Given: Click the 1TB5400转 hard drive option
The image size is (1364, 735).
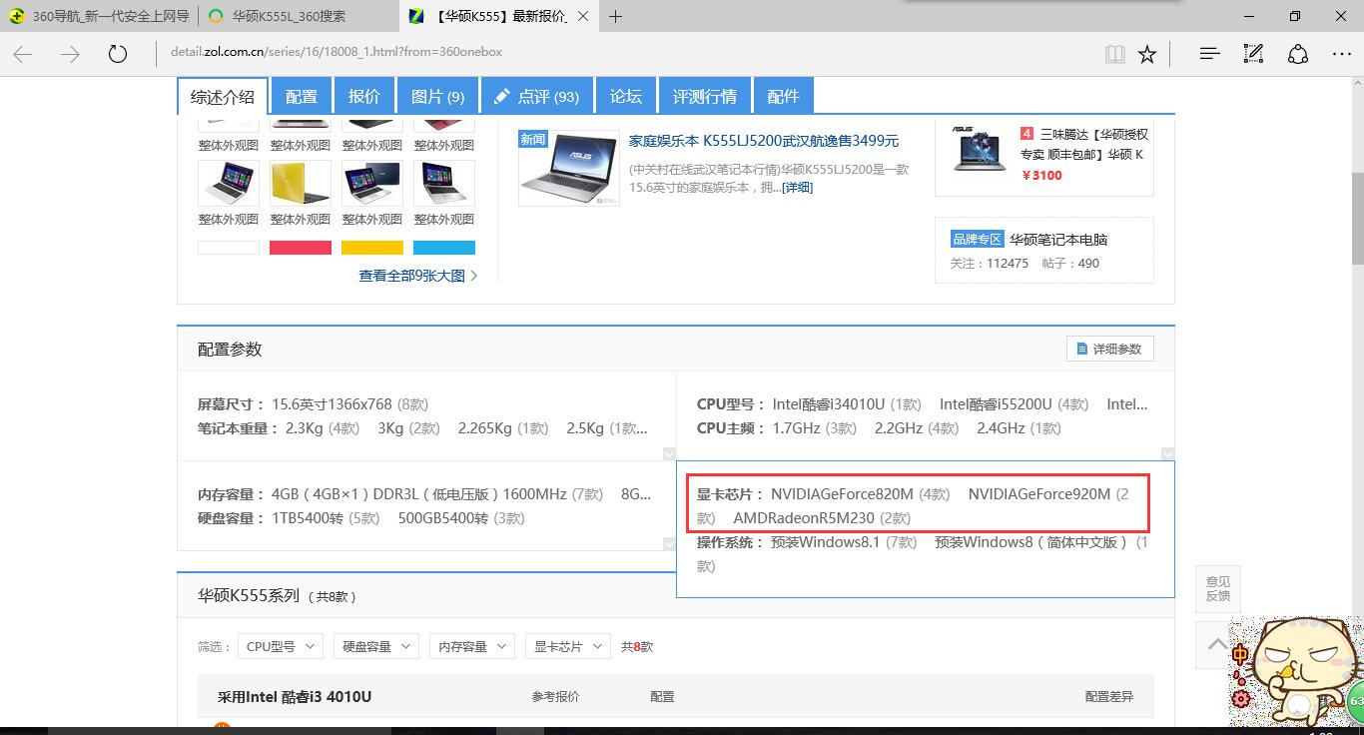Looking at the screenshot, I should (x=308, y=518).
